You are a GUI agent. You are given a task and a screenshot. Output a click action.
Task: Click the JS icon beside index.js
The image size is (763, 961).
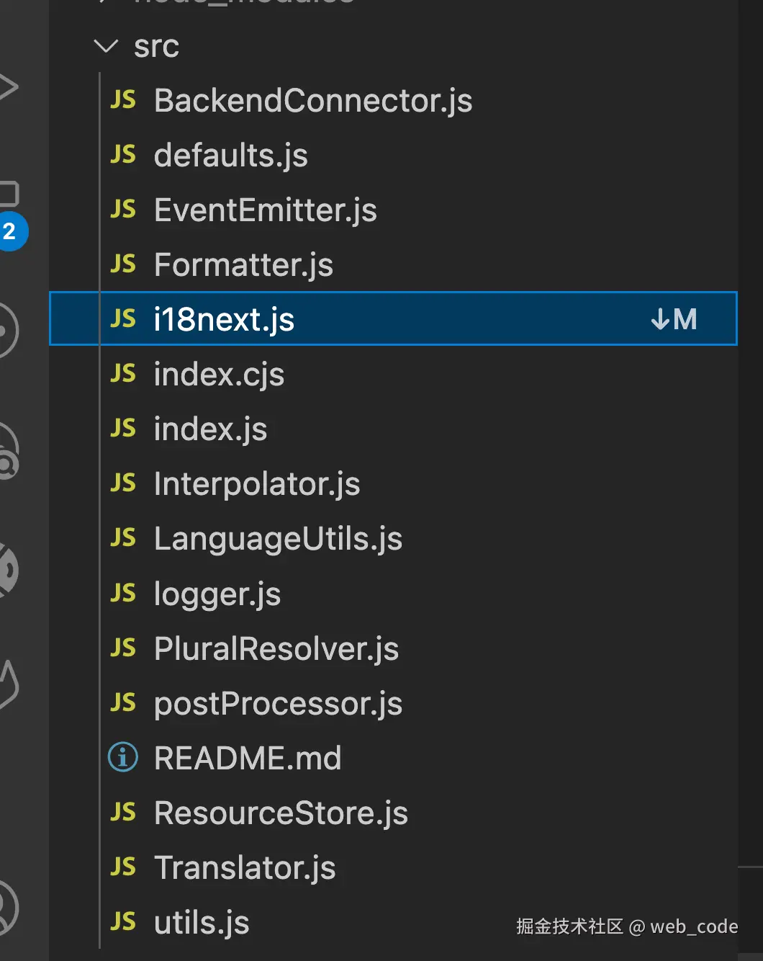pyautogui.click(x=123, y=428)
